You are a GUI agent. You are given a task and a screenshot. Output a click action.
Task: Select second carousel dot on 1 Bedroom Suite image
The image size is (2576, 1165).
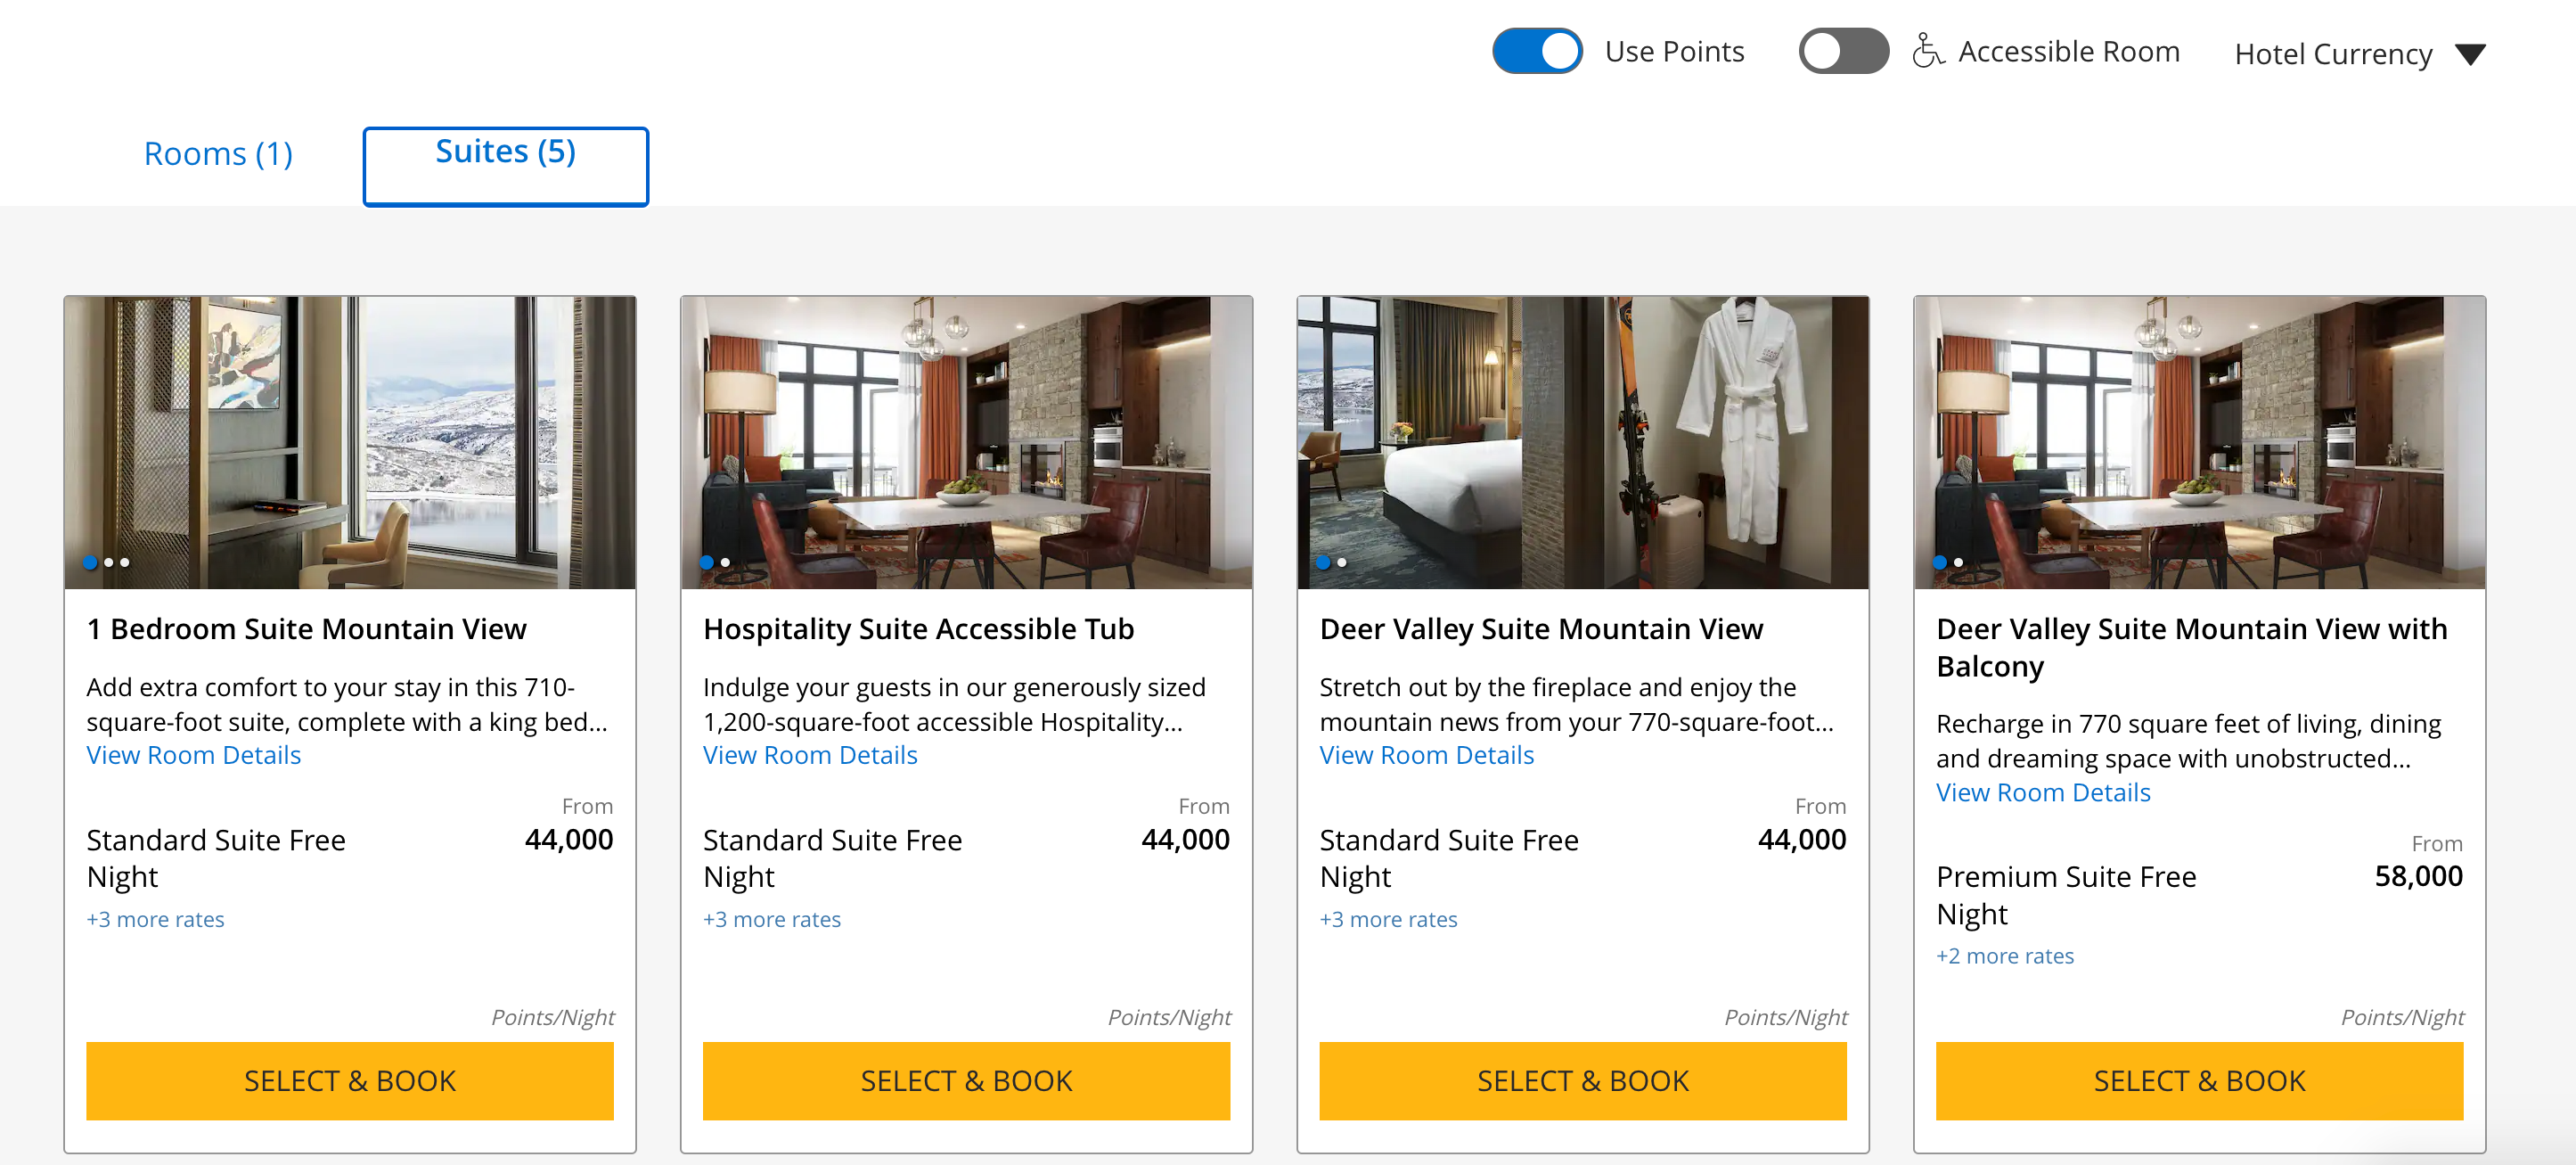tap(108, 563)
